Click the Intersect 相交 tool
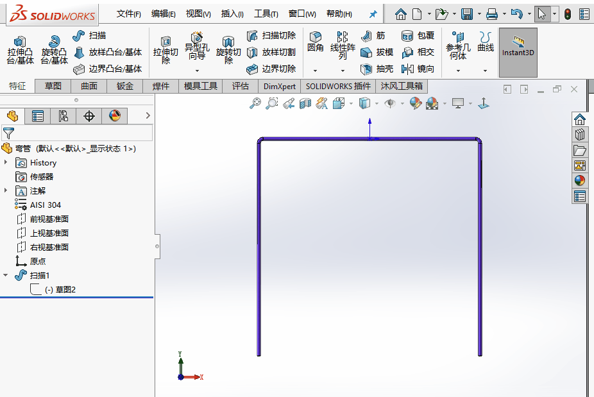This screenshot has width=594, height=397. 418,53
